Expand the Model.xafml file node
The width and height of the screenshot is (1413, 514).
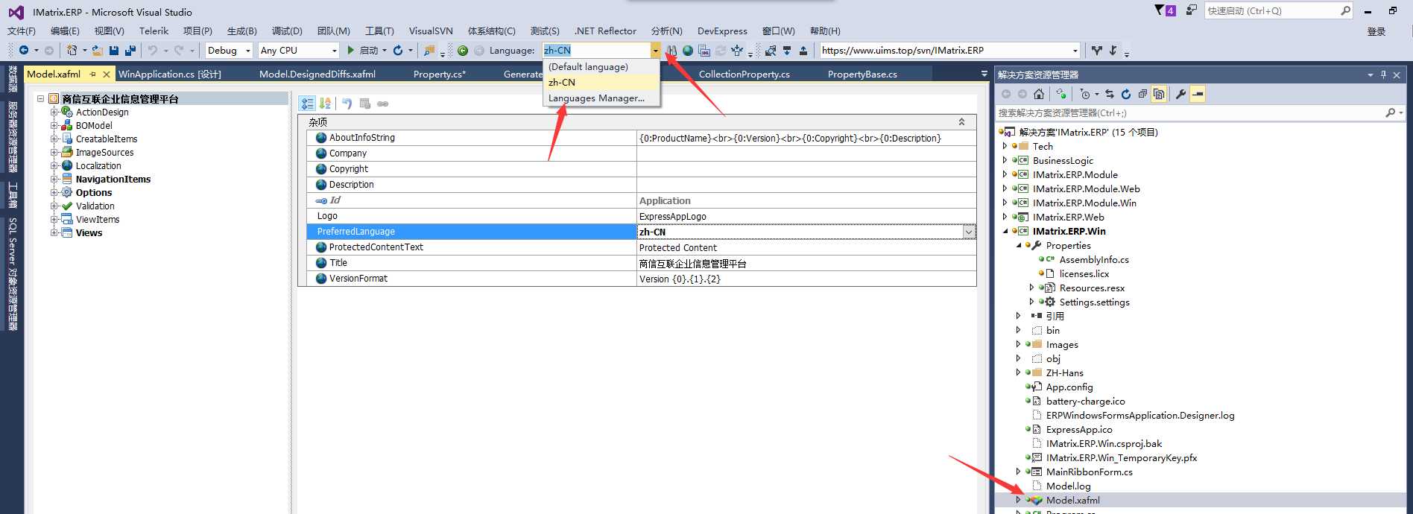coord(1018,500)
